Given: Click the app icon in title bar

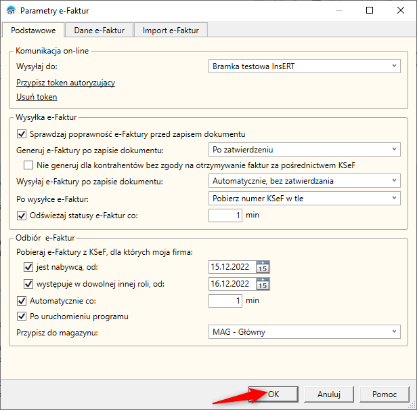Looking at the screenshot, I should click(x=10, y=11).
